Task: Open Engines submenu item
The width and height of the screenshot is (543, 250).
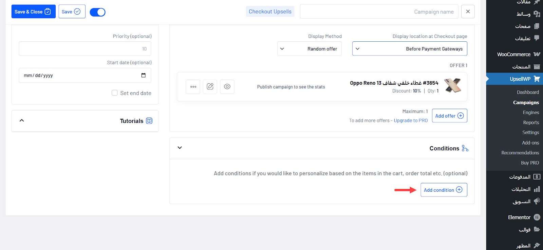Action: [531, 112]
